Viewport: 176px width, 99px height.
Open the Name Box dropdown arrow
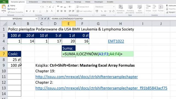pyautogui.click(x=36, y=19)
